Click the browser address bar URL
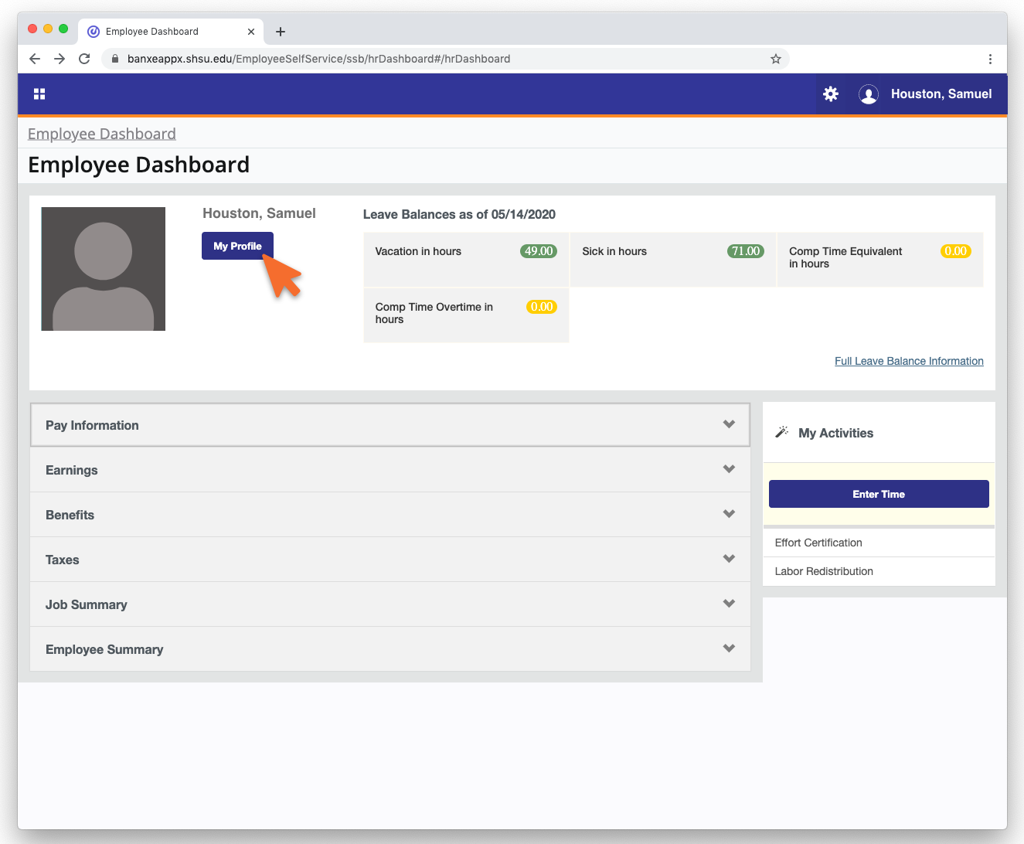The image size is (1024, 844). pos(318,59)
